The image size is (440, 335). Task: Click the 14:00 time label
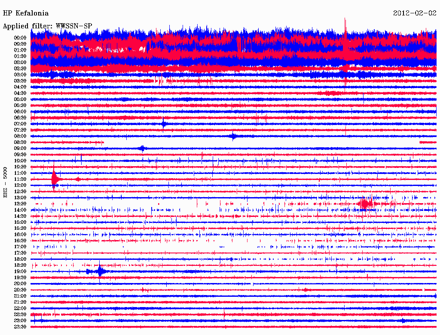pos(20,210)
